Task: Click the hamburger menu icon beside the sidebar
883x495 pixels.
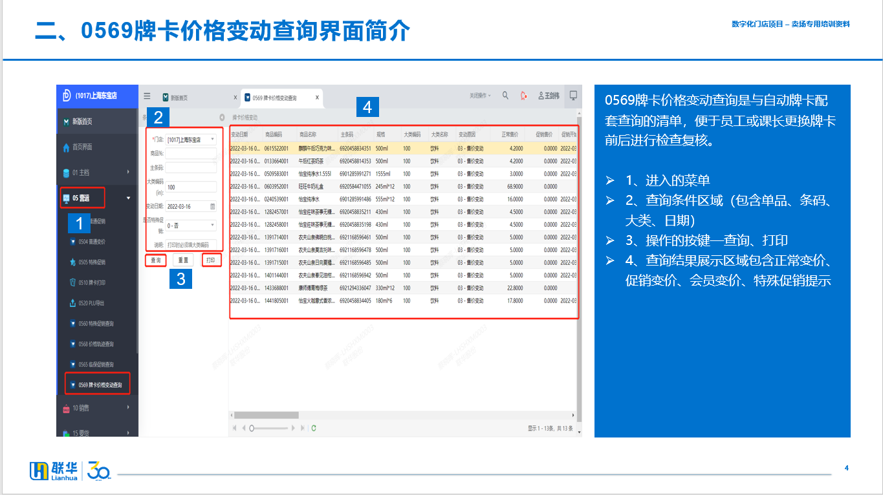Action: pos(147,96)
